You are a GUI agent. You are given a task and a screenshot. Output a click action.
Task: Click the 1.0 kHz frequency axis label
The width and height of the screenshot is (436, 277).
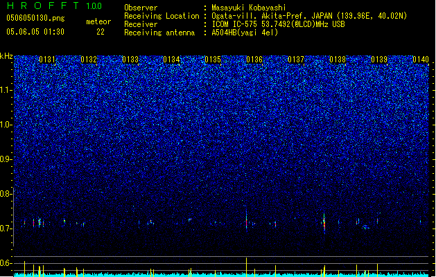[6, 125]
